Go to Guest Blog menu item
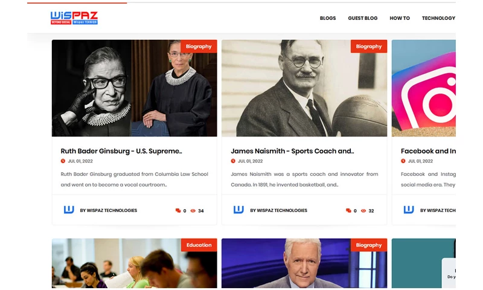This screenshot has width=483, height=290. click(x=363, y=18)
